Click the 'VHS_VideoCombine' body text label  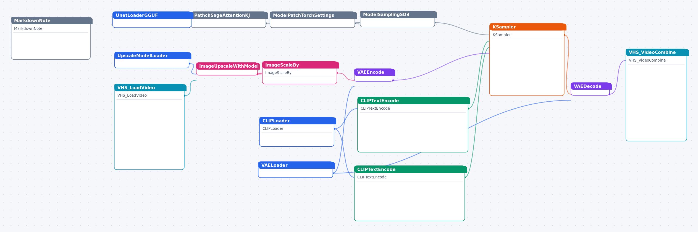coord(647,60)
